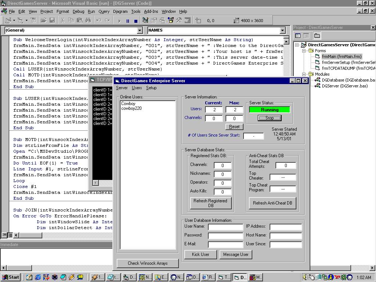
Task: Select frmMain (frmMain.frm) in project tree
Action: click(x=342, y=57)
